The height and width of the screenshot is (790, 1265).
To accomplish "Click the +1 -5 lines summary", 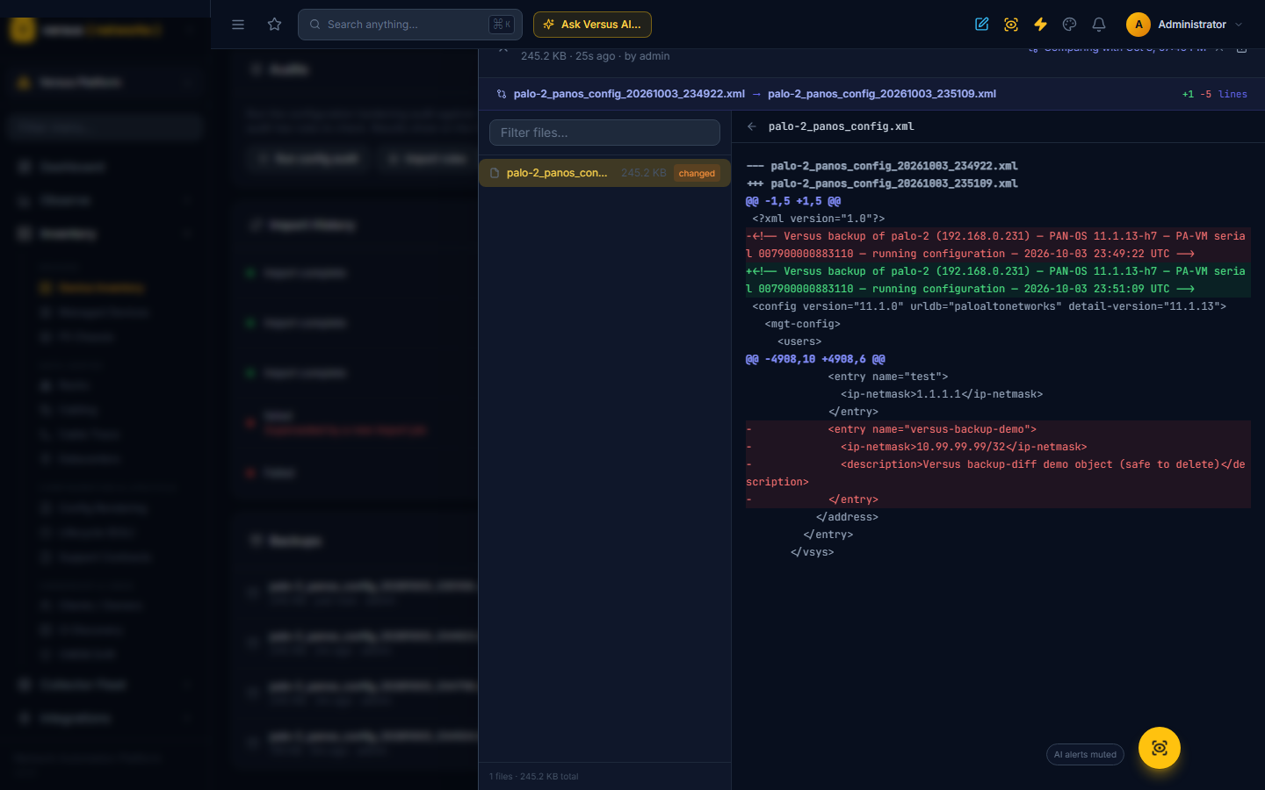I will (1215, 94).
